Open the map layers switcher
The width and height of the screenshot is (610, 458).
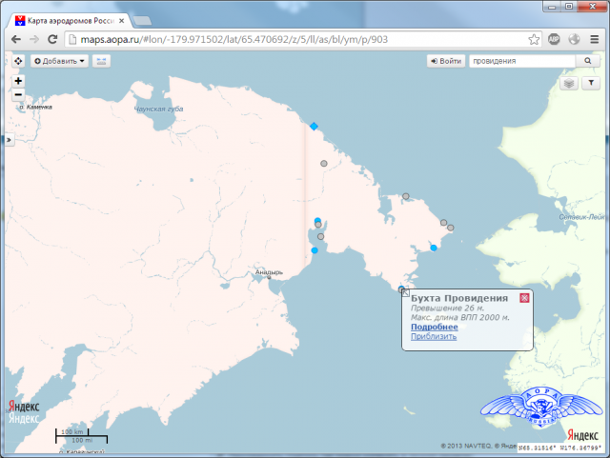(569, 84)
